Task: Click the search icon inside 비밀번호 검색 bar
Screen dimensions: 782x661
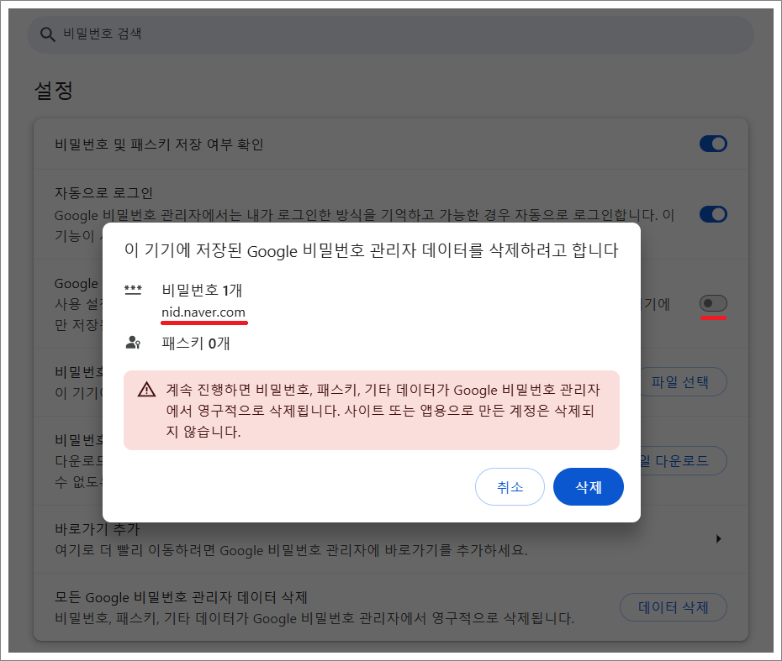Action: [45, 34]
